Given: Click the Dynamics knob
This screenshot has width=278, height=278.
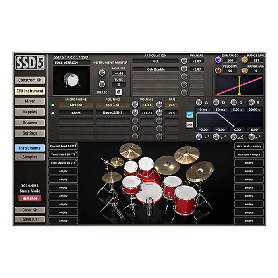Looking at the screenshot, I should click(x=218, y=60).
